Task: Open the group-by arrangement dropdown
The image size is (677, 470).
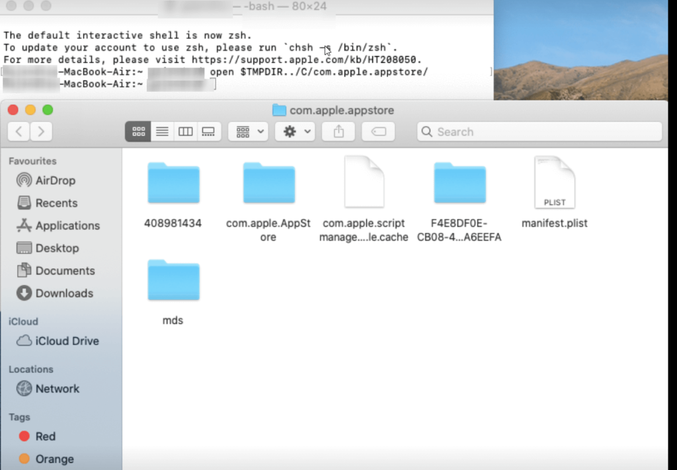Action: tap(249, 131)
